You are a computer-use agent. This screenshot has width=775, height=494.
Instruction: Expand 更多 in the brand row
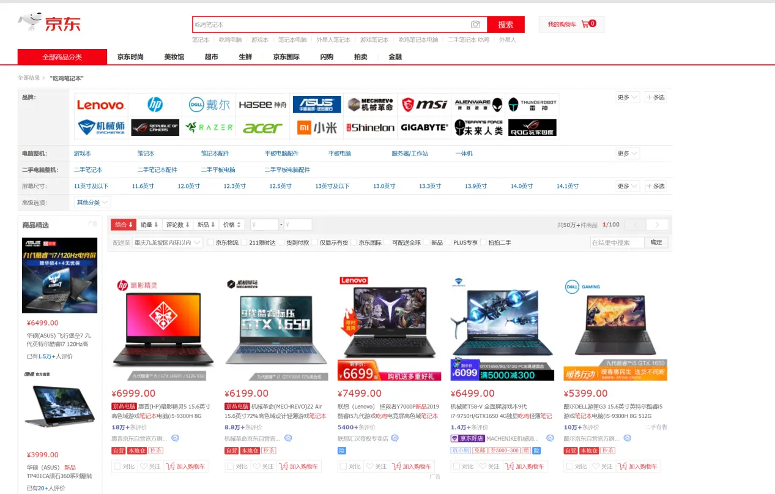[628, 97]
